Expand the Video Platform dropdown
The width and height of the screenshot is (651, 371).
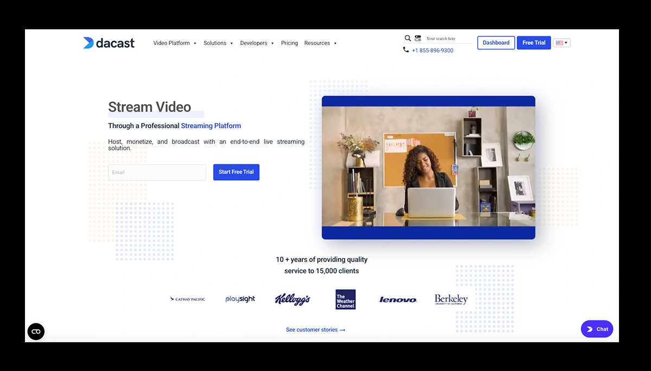175,43
